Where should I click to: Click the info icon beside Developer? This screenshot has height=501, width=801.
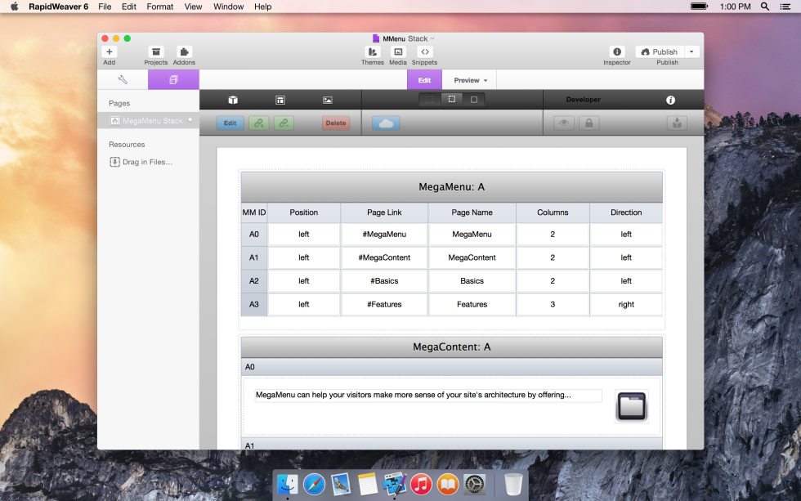coord(671,100)
